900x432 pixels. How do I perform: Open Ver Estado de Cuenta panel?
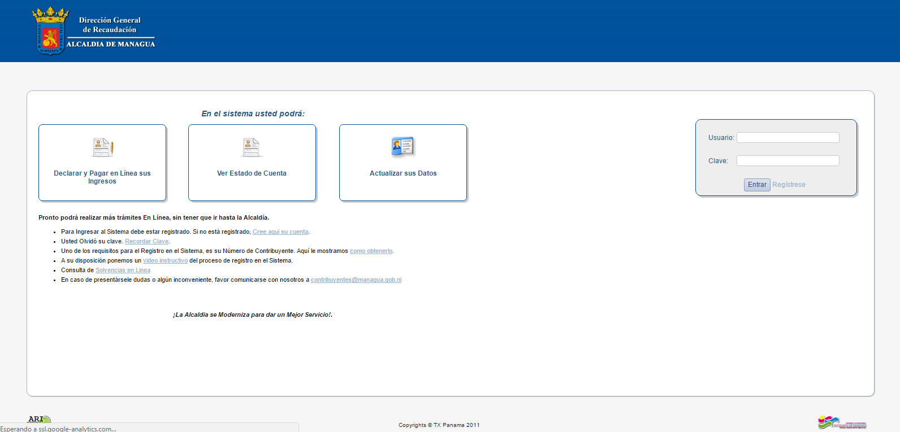(252, 173)
